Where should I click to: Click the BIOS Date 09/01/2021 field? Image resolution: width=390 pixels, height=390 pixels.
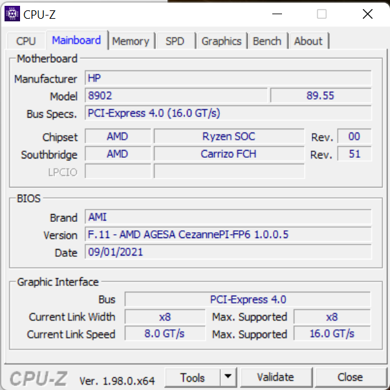[x=228, y=252]
